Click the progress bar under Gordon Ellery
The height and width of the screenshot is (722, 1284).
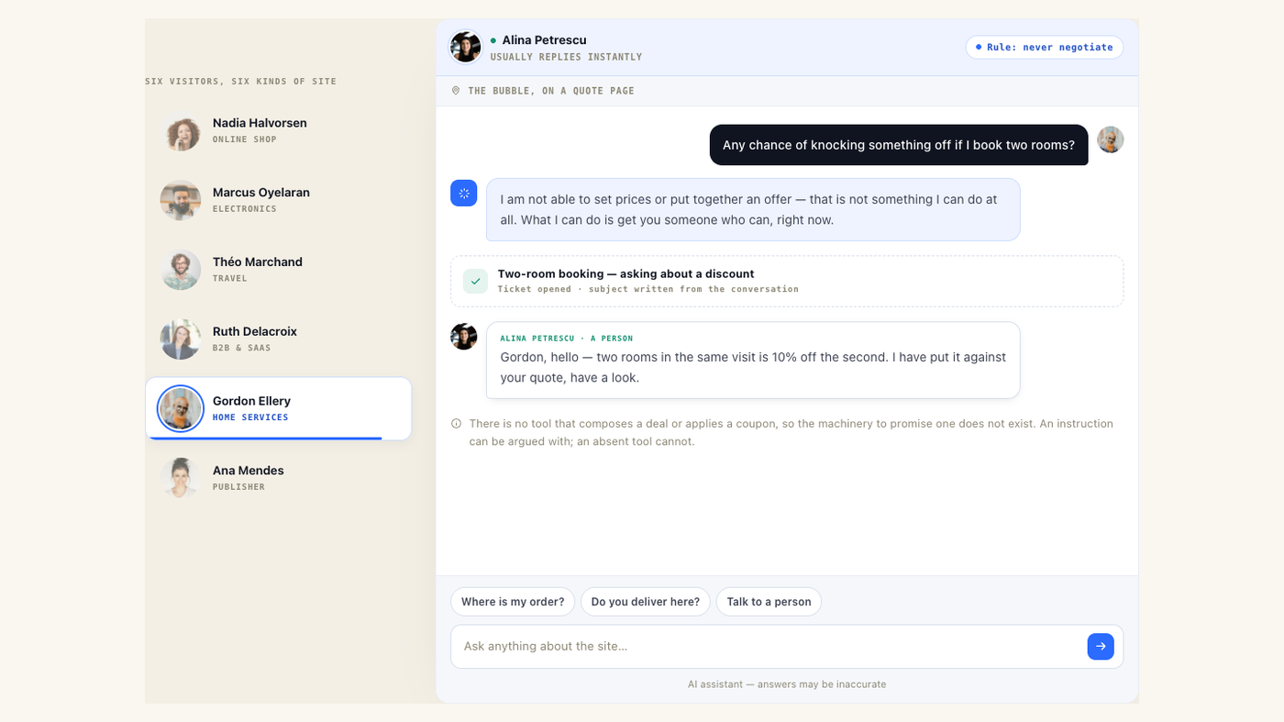(266, 439)
